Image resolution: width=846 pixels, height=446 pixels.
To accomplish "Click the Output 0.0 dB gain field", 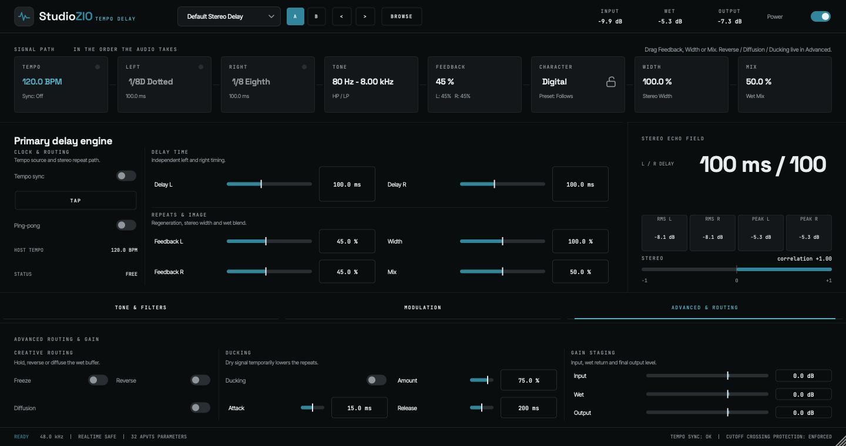I will (x=804, y=413).
